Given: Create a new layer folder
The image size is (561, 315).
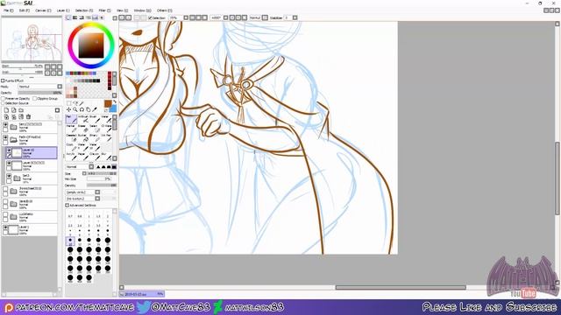Looking at the screenshot, I should pyautogui.click(x=21, y=110).
